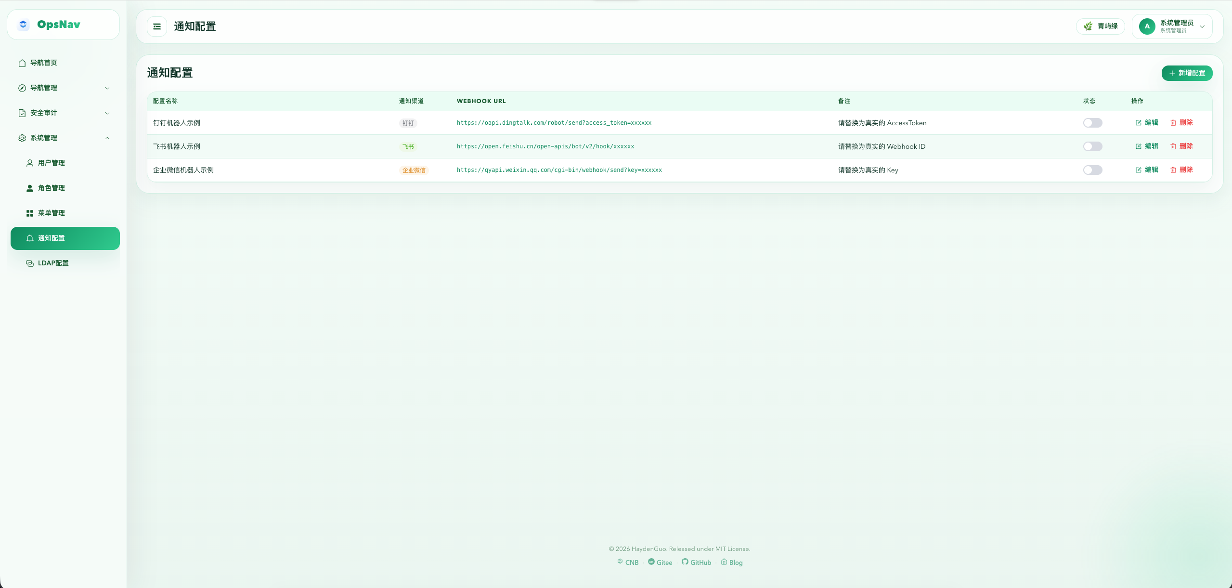
Task: Click the 飞书 channel tag
Action: (x=408, y=146)
